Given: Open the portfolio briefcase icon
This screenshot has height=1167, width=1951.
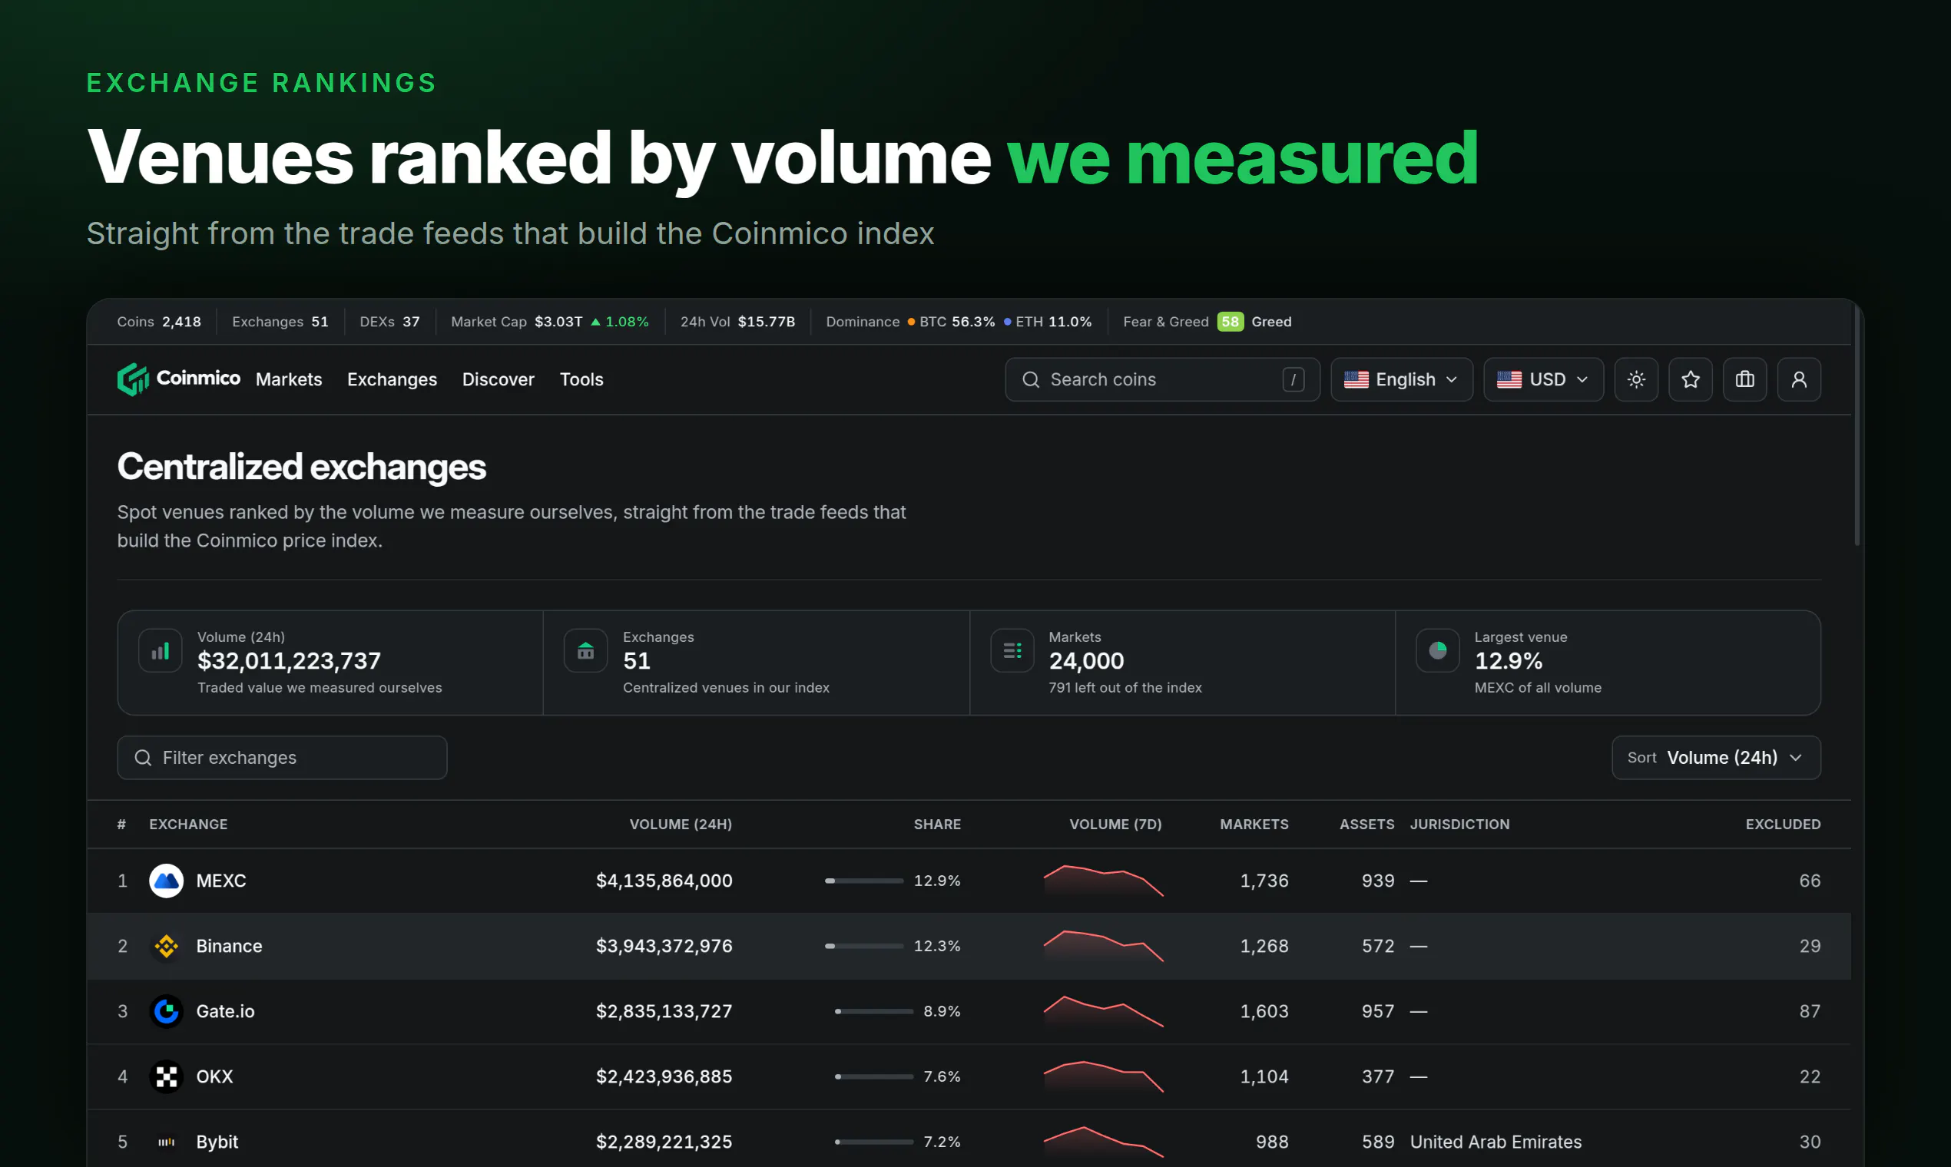Looking at the screenshot, I should pos(1745,380).
